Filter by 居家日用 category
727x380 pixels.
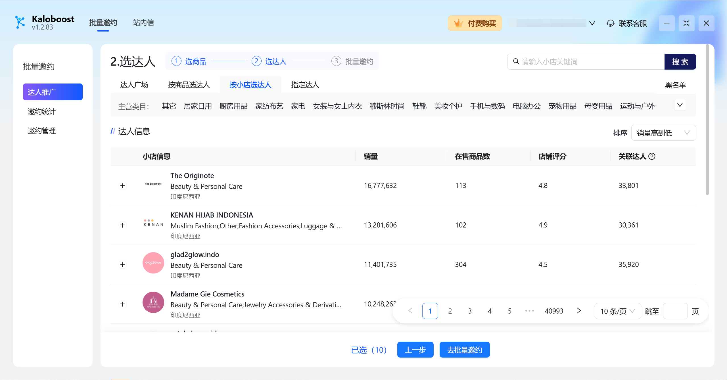(x=198, y=106)
